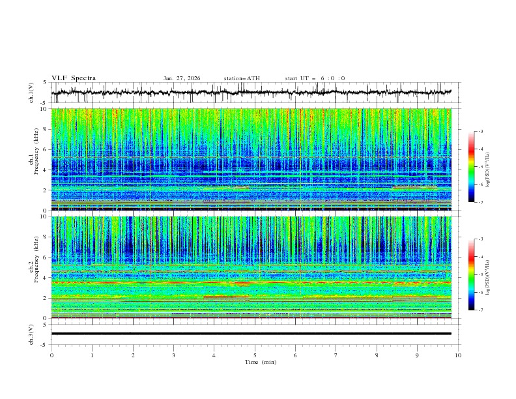Viewport: 516px width, 399px height.
Task: Click the "2" kHz tick of ch.1 spectrogram
Action: [x=46, y=190]
